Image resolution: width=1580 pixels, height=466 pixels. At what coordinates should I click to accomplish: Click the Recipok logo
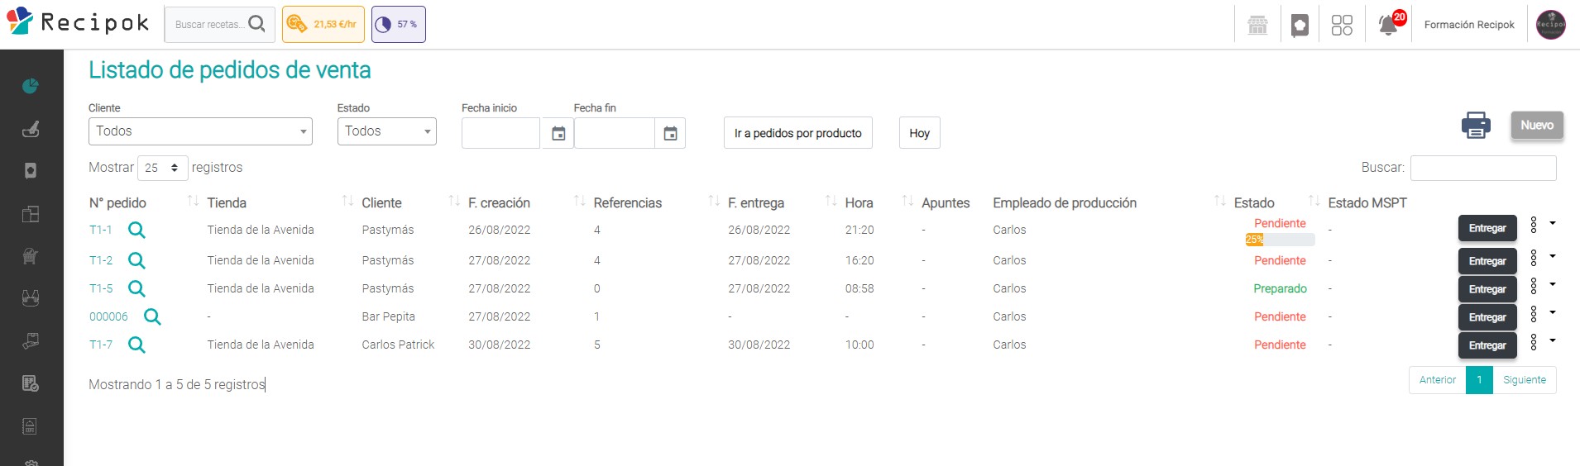pyautogui.click(x=78, y=22)
